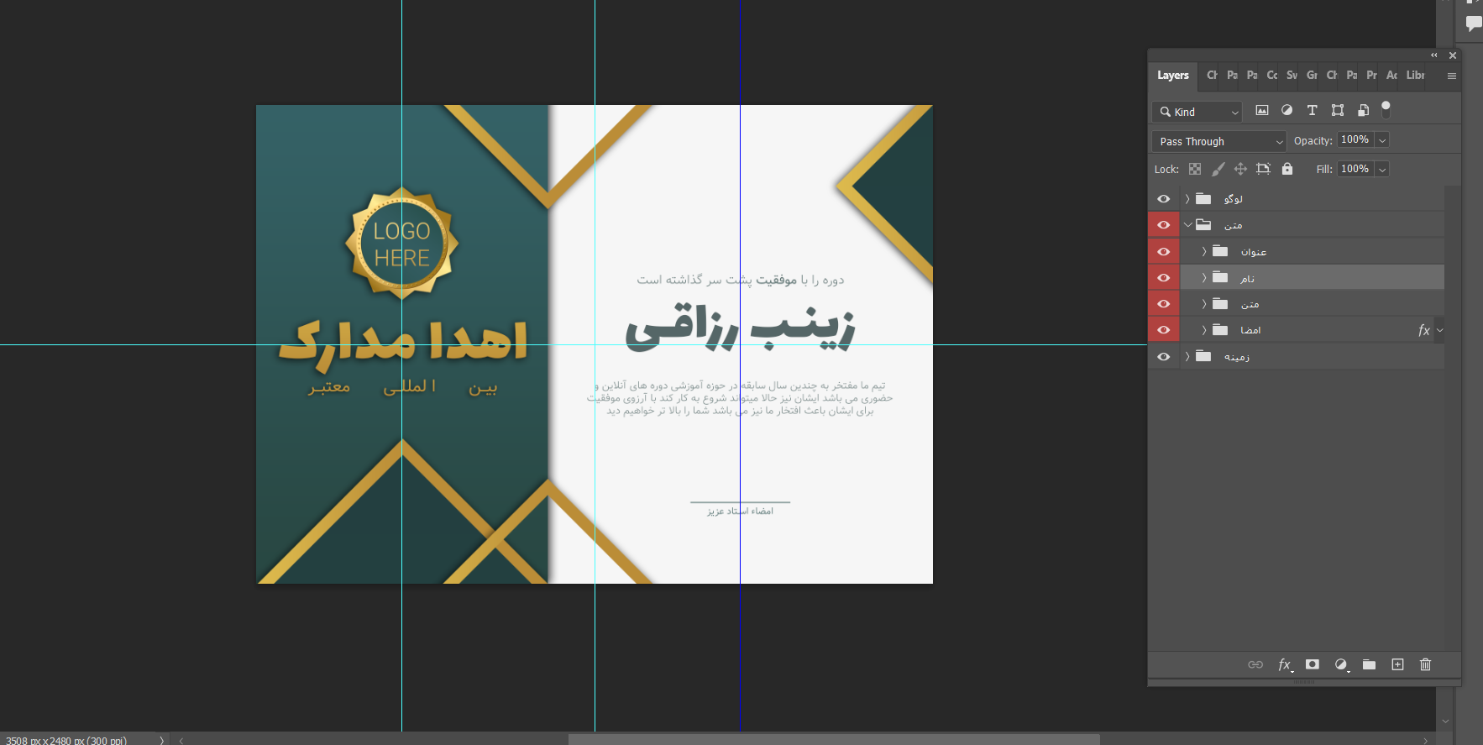Hide the زمینه group layer
The width and height of the screenshot is (1483, 745).
pos(1163,357)
